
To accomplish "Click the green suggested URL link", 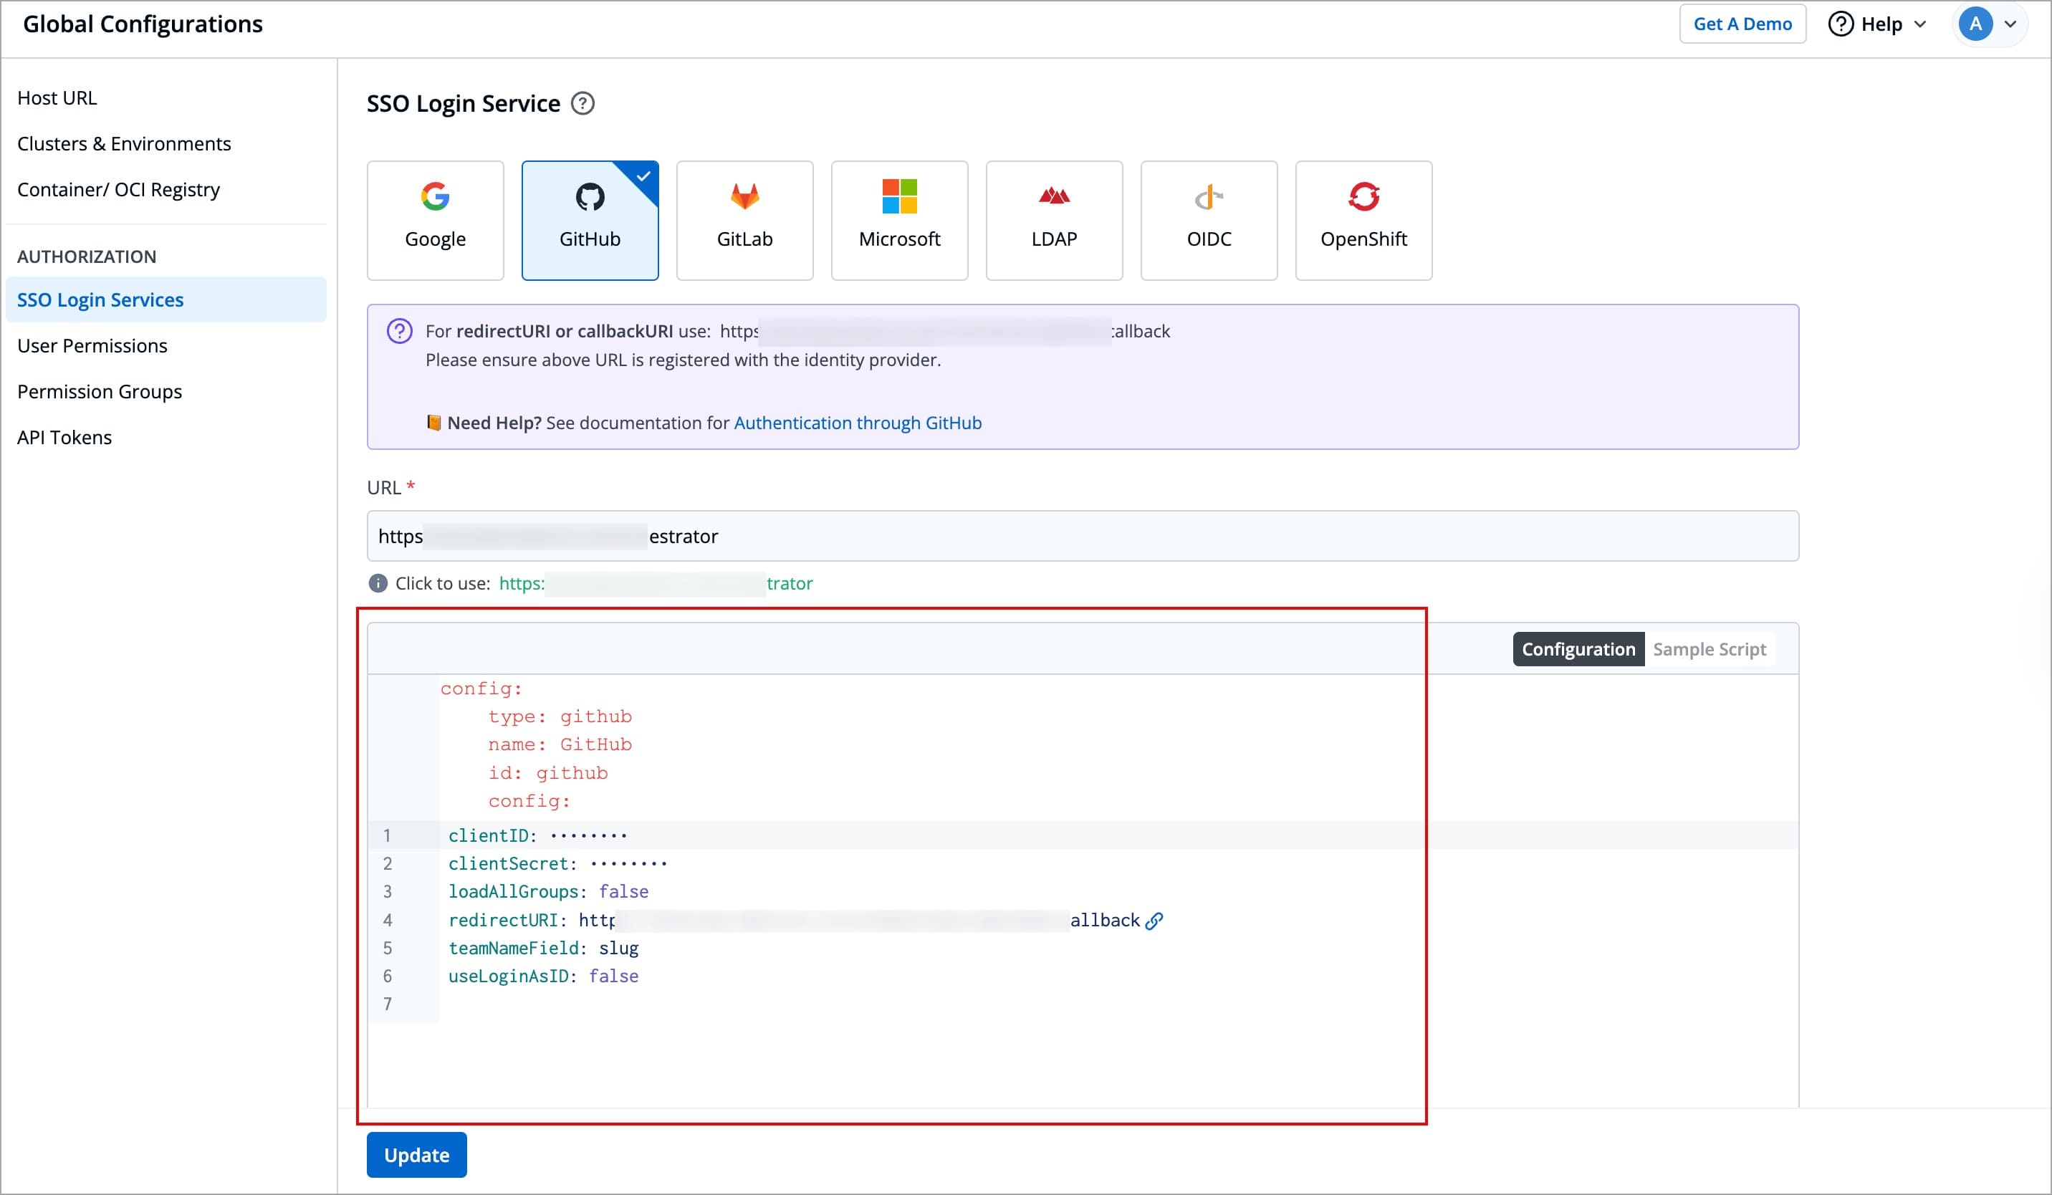I will click(656, 584).
